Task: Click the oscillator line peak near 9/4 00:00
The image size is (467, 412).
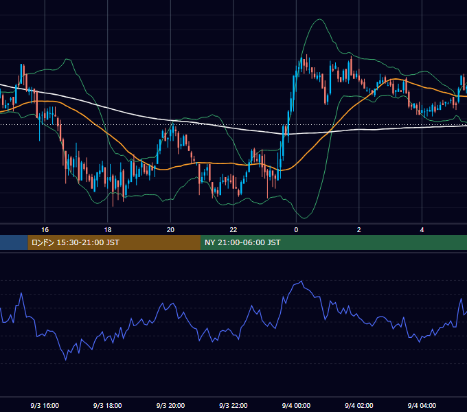Action: pyautogui.click(x=301, y=281)
